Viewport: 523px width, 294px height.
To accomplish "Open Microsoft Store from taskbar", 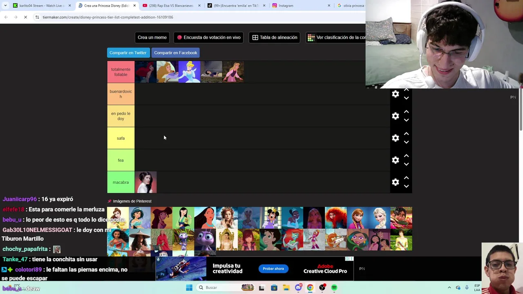I will click(274, 287).
